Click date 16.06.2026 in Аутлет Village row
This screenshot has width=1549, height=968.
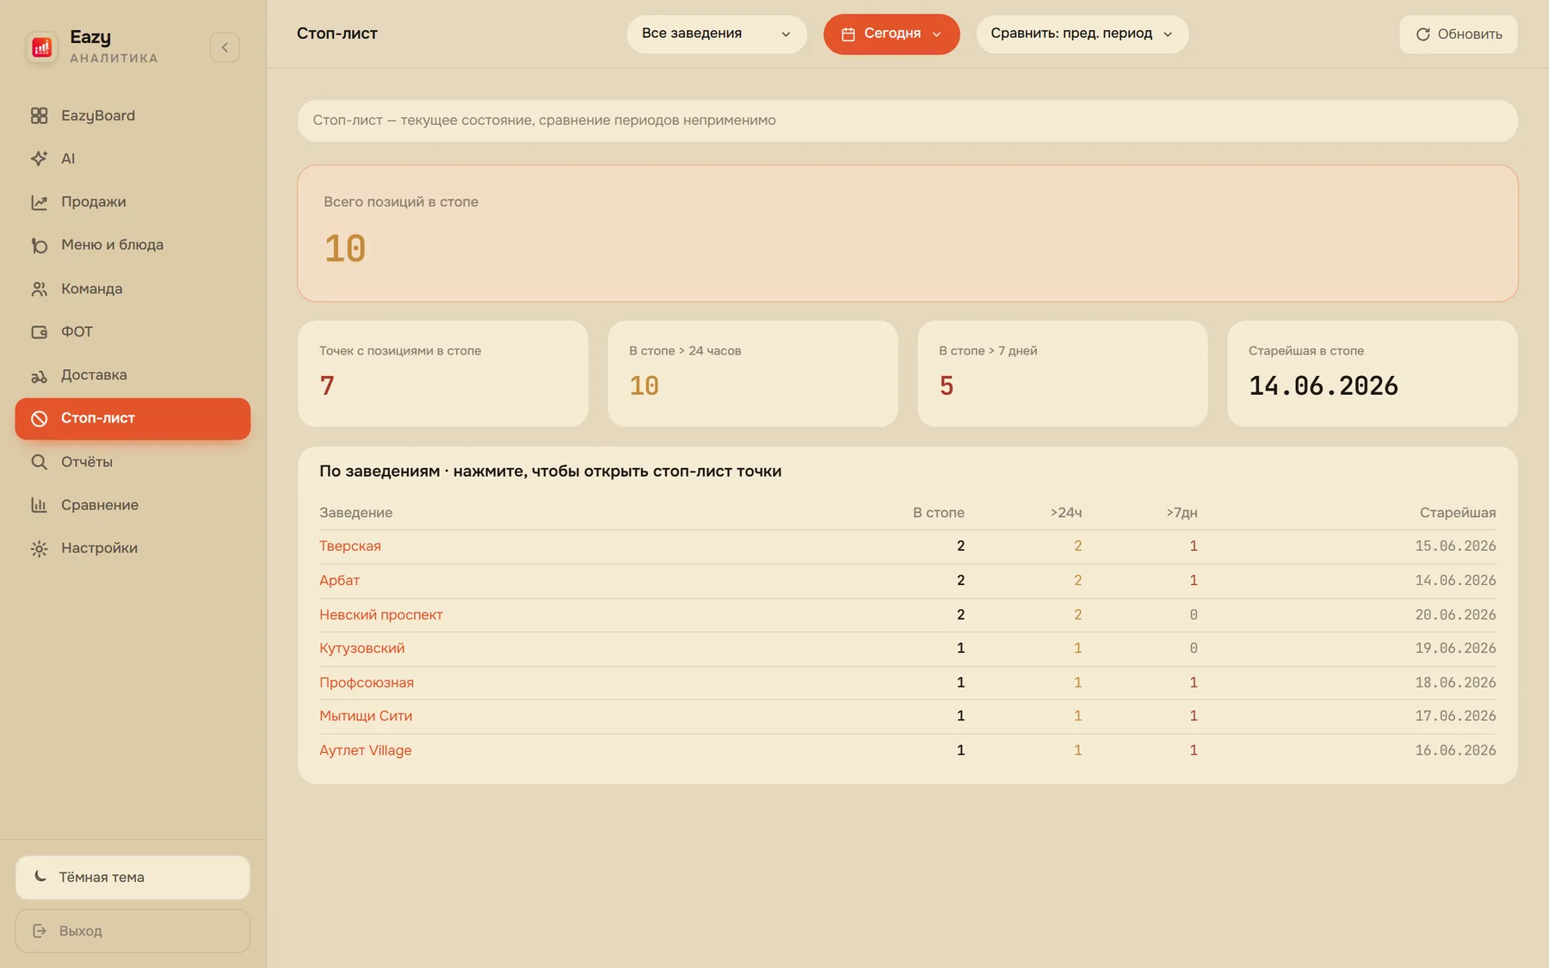pos(1455,750)
